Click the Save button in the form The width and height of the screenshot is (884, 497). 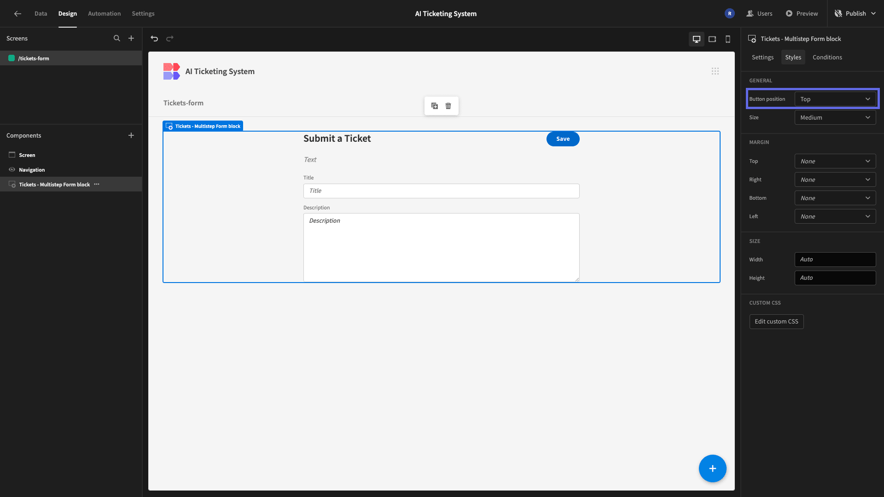coord(563,139)
